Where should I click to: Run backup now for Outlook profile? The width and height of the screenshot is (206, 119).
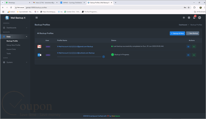tap(194, 55)
